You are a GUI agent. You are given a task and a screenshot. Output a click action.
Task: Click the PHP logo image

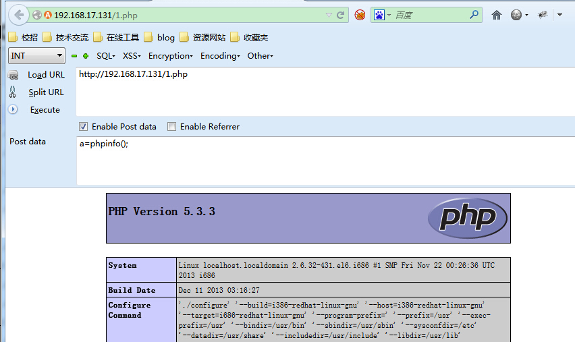tap(468, 218)
